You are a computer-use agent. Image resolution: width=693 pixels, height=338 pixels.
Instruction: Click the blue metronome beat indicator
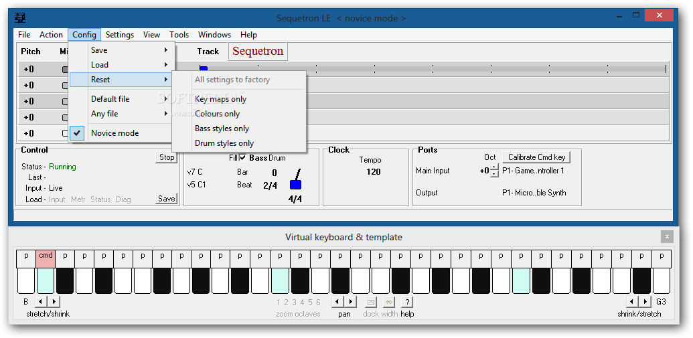[x=295, y=184]
